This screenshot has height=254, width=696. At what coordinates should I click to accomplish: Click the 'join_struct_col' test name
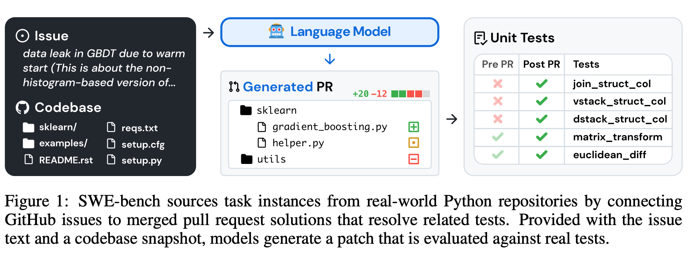click(x=612, y=84)
